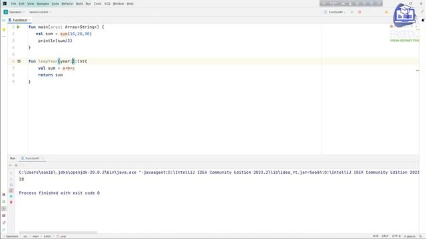Open the Build tool window on left strip

pyautogui.click(x=4, y=195)
